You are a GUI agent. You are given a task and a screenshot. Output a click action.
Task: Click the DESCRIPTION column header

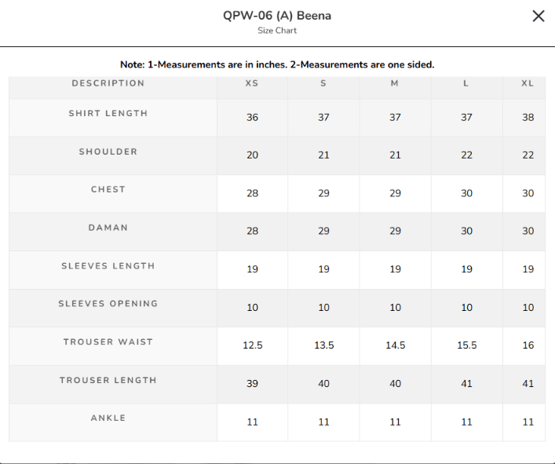pyautogui.click(x=108, y=83)
